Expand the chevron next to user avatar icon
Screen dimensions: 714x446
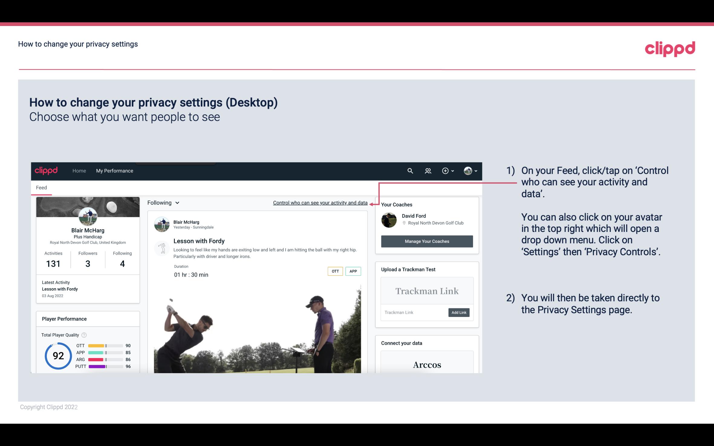click(475, 171)
